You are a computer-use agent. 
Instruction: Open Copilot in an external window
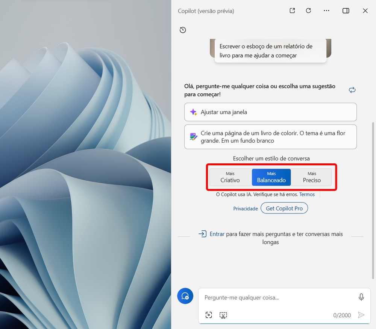292,11
